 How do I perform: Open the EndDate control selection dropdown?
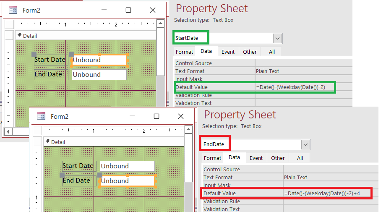pos(305,144)
